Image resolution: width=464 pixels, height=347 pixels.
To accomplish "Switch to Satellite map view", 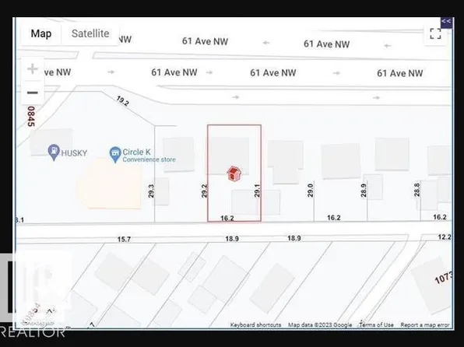I will click(x=90, y=33).
